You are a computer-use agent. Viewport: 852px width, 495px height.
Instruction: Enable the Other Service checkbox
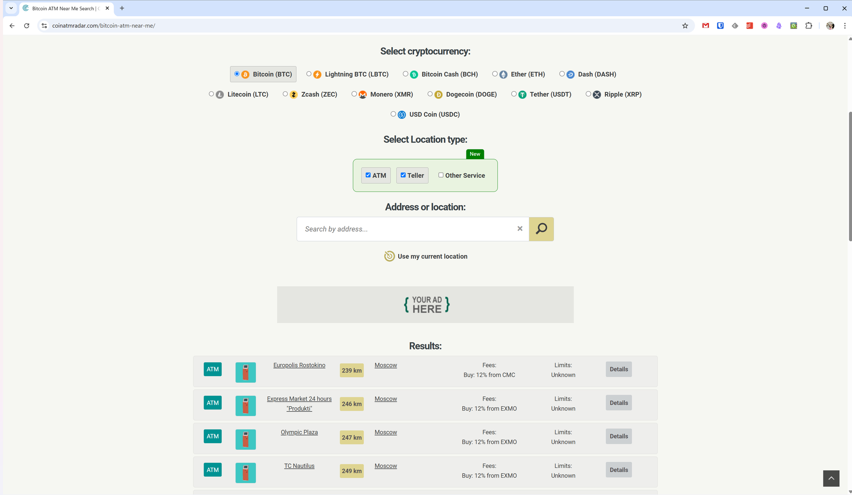pyautogui.click(x=441, y=175)
